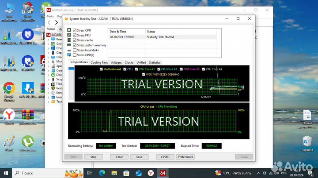Uncheck Stress cache checkbox
This screenshot has height=178, width=318.
point(75,40)
